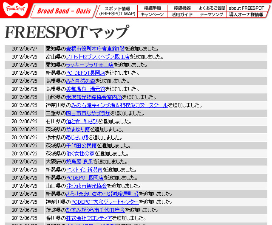Open the やまゆり館 link
The image size is (272, 225).
point(78,129)
